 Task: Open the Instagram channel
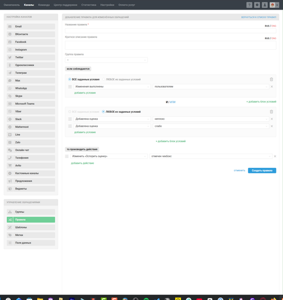pyautogui.click(x=31, y=50)
